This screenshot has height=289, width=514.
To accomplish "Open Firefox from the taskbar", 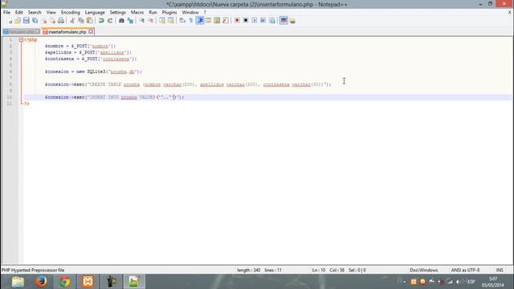I will [x=41, y=282].
